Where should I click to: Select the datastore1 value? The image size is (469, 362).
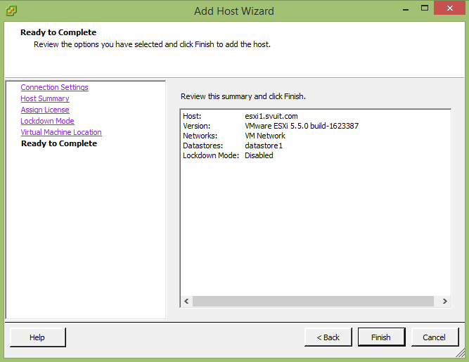click(x=264, y=146)
